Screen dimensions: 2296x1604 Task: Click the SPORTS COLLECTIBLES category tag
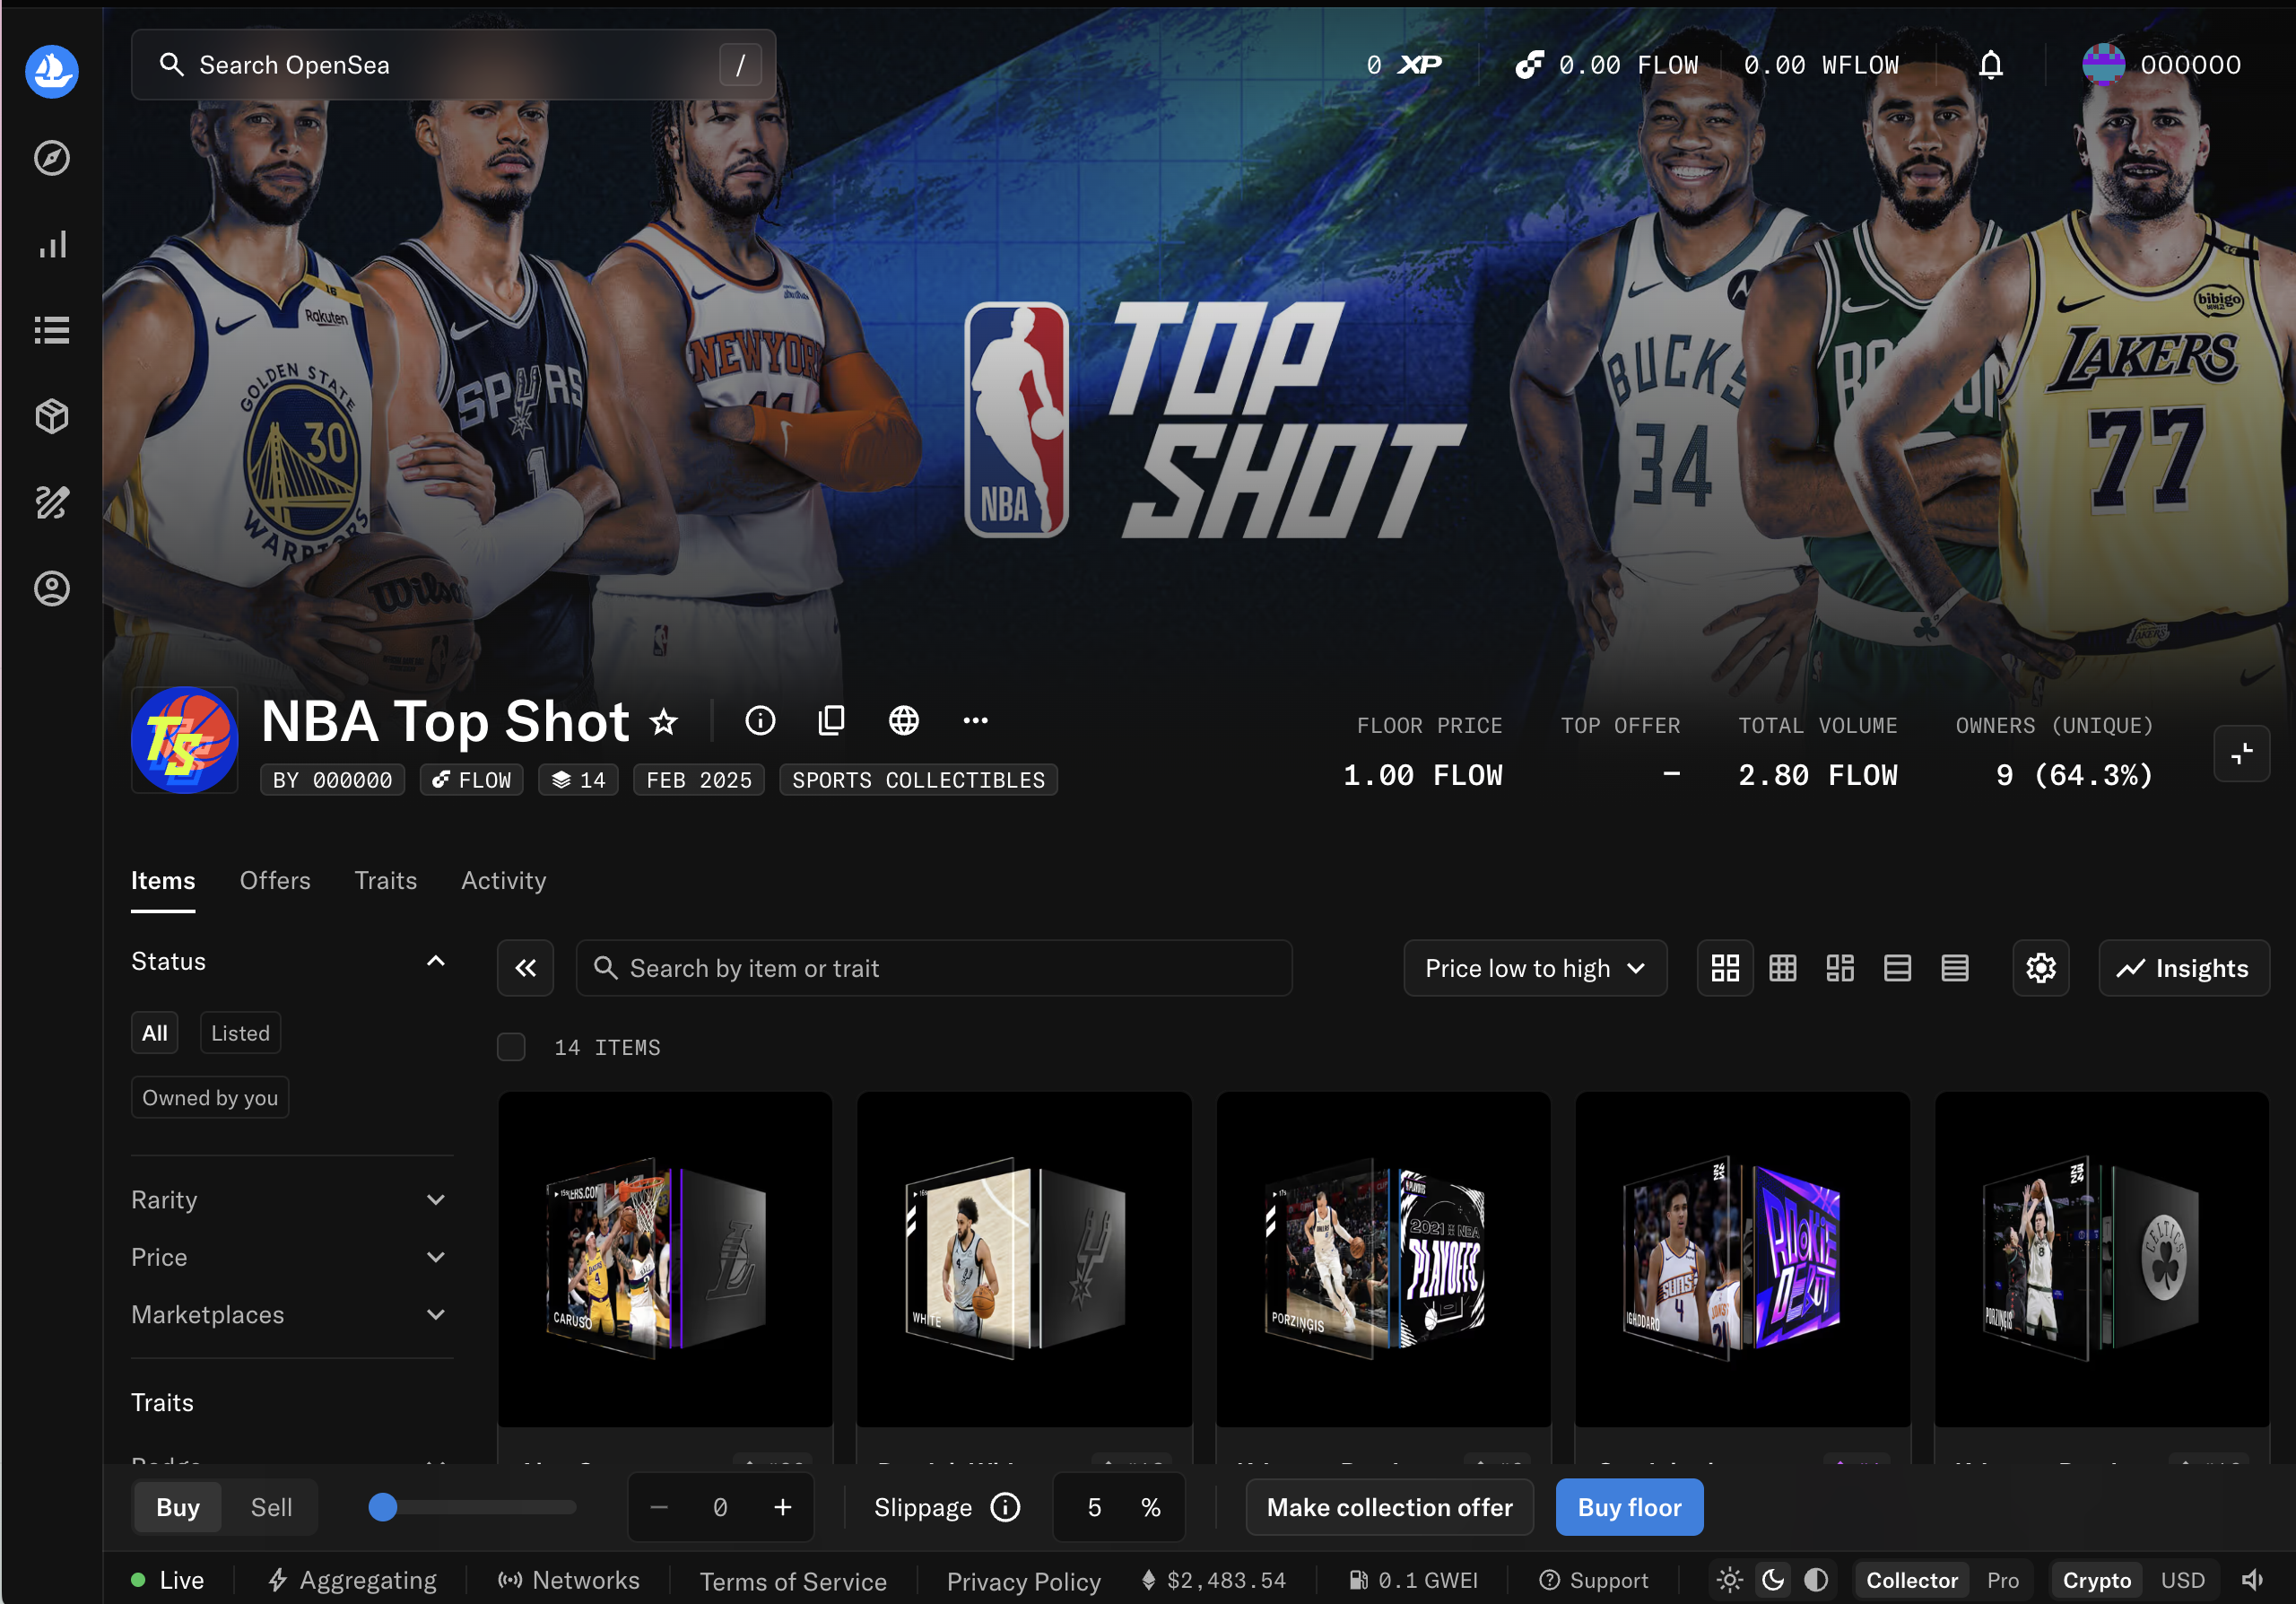[x=918, y=780]
